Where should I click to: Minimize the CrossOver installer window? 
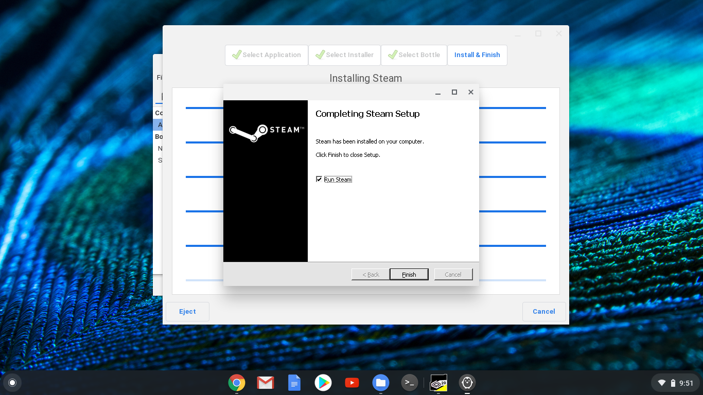point(518,34)
